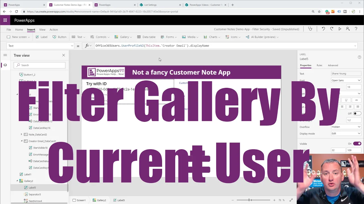Redo the last action
The width and height of the screenshot is (364, 204).
pyautogui.click(x=332, y=29)
